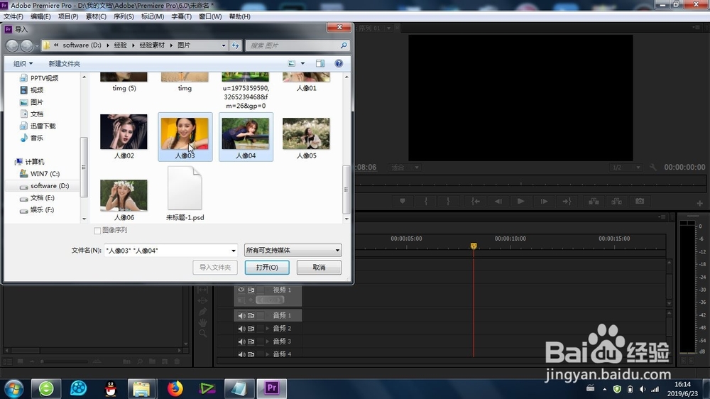Expand the Audio 3 track
The width and height of the screenshot is (710, 399).
click(x=267, y=341)
